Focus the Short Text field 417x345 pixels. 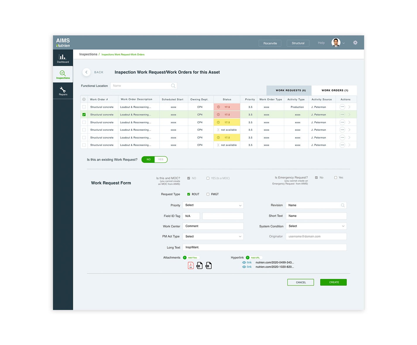pyautogui.click(x=316, y=216)
